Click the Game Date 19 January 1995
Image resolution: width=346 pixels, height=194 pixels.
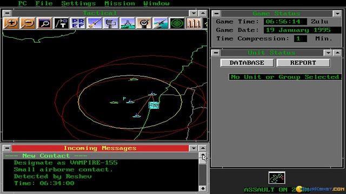[303, 30]
